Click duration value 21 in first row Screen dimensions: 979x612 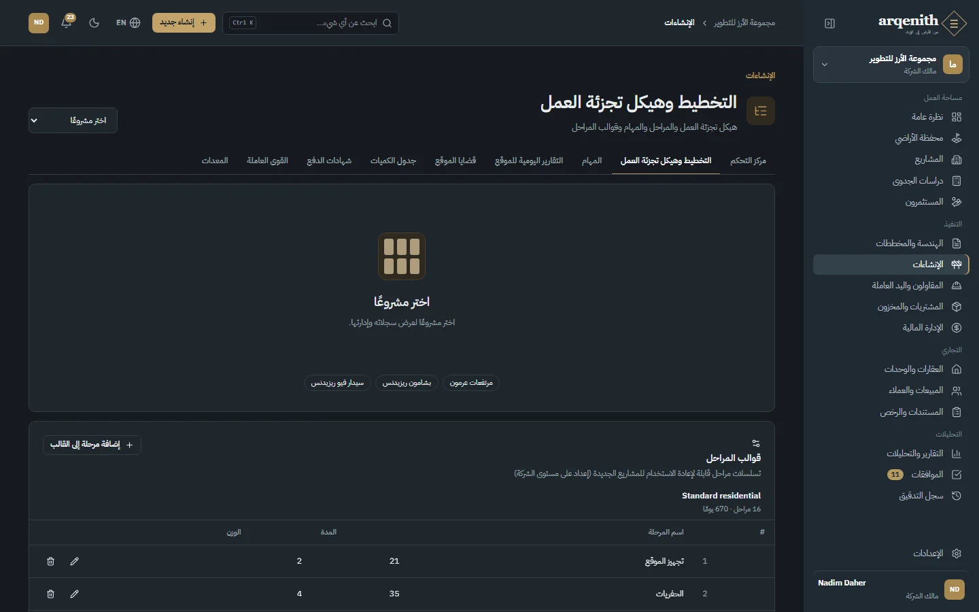pos(394,562)
